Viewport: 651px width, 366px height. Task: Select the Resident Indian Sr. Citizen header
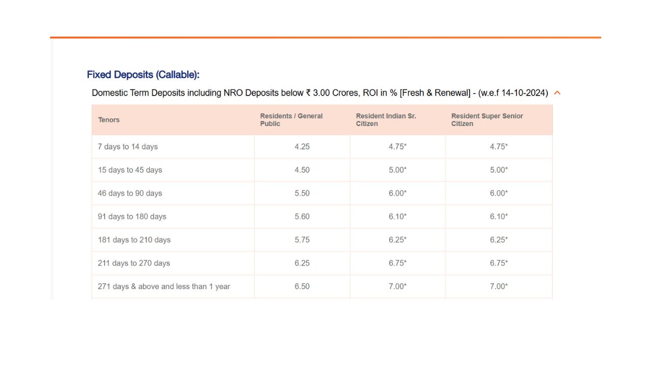pos(386,120)
